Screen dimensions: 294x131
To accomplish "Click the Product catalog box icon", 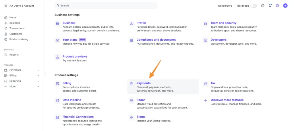I will tap(6, 39).
